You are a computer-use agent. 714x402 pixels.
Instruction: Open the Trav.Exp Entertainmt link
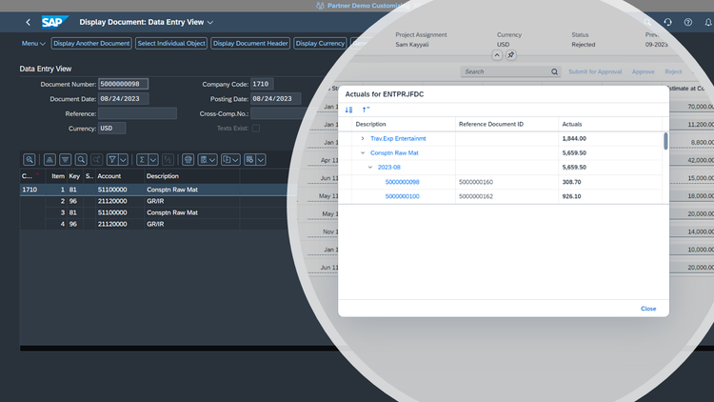[x=398, y=138]
